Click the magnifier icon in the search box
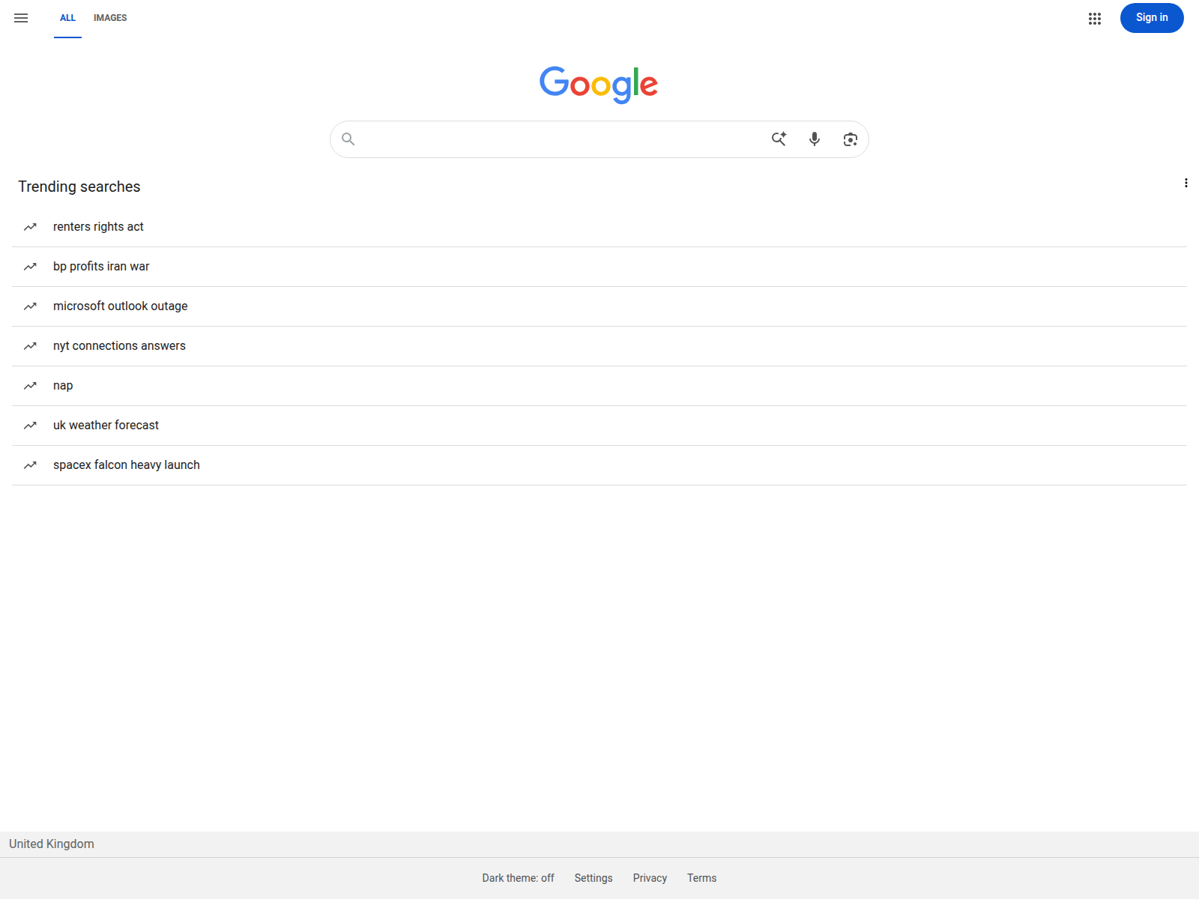 pyautogui.click(x=348, y=139)
